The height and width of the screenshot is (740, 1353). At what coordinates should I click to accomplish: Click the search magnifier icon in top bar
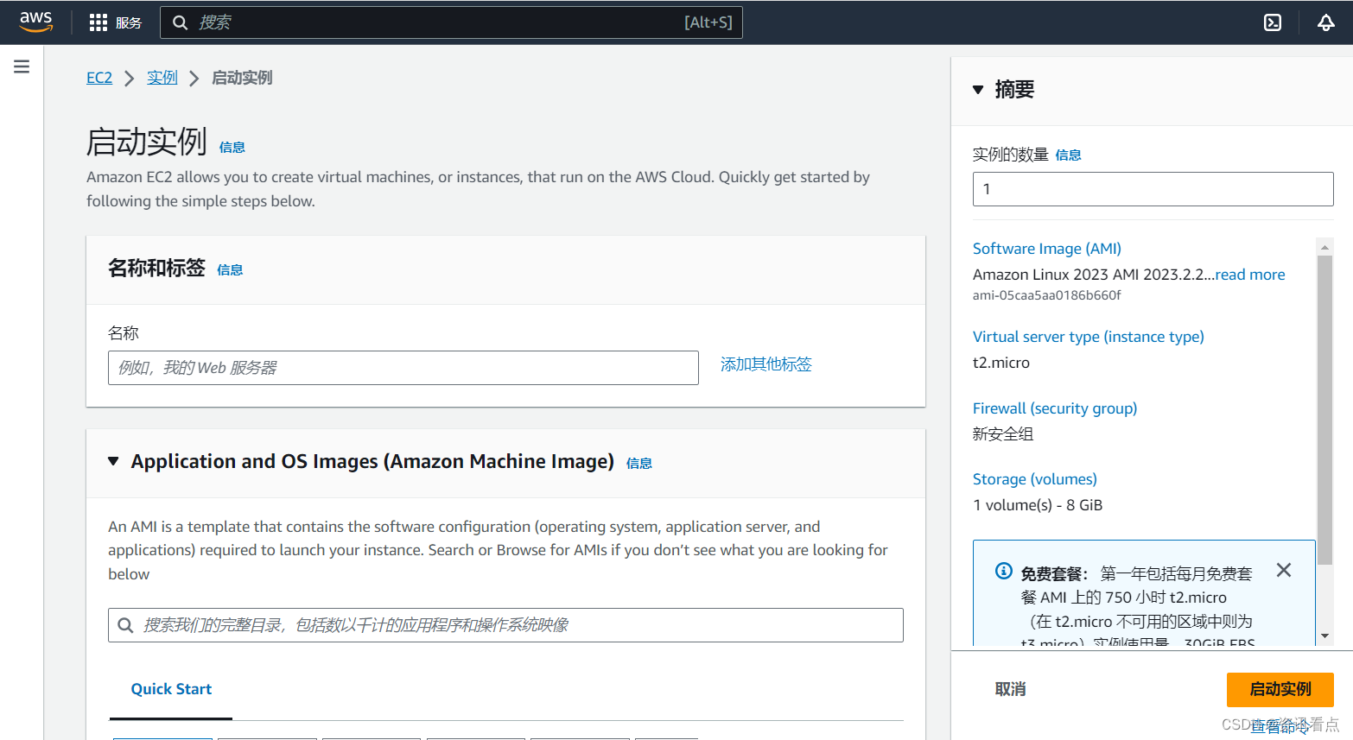point(180,22)
